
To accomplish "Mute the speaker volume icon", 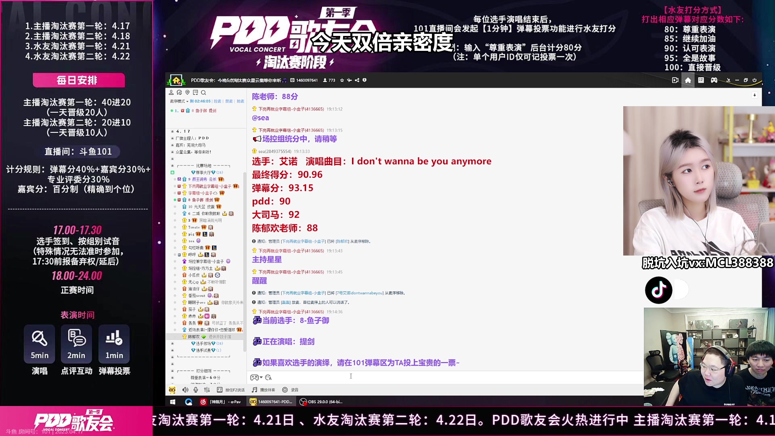I will pyautogui.click(x=185, y=390).
